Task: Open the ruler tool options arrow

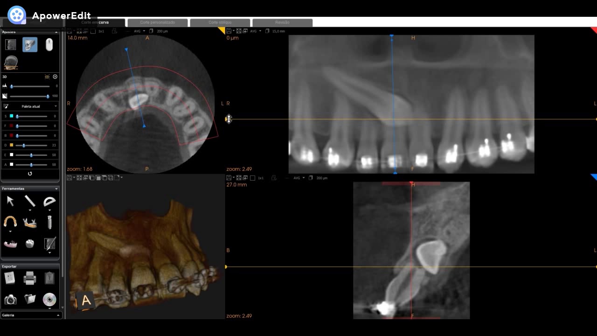Action: (x=30, y=210)
